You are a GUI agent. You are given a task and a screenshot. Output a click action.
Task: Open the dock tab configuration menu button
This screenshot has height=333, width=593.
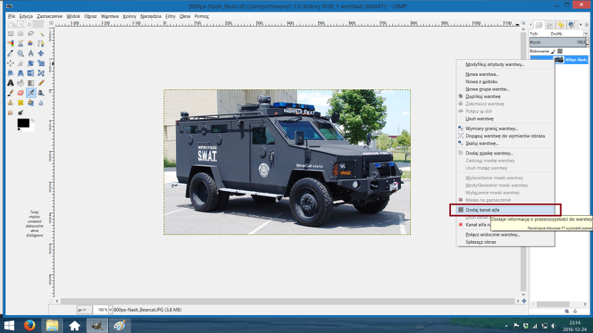click(586, 25)
